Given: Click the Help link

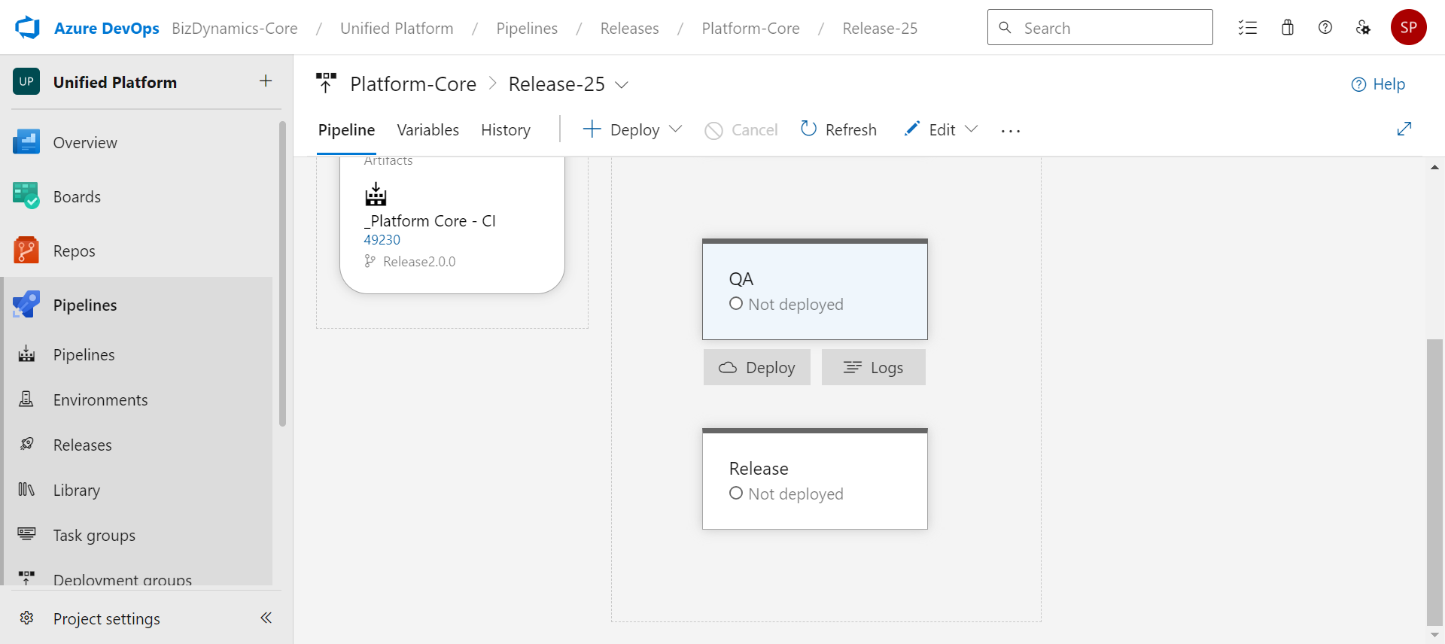Looking at the screenshot, I should [x=1378, y=84].
